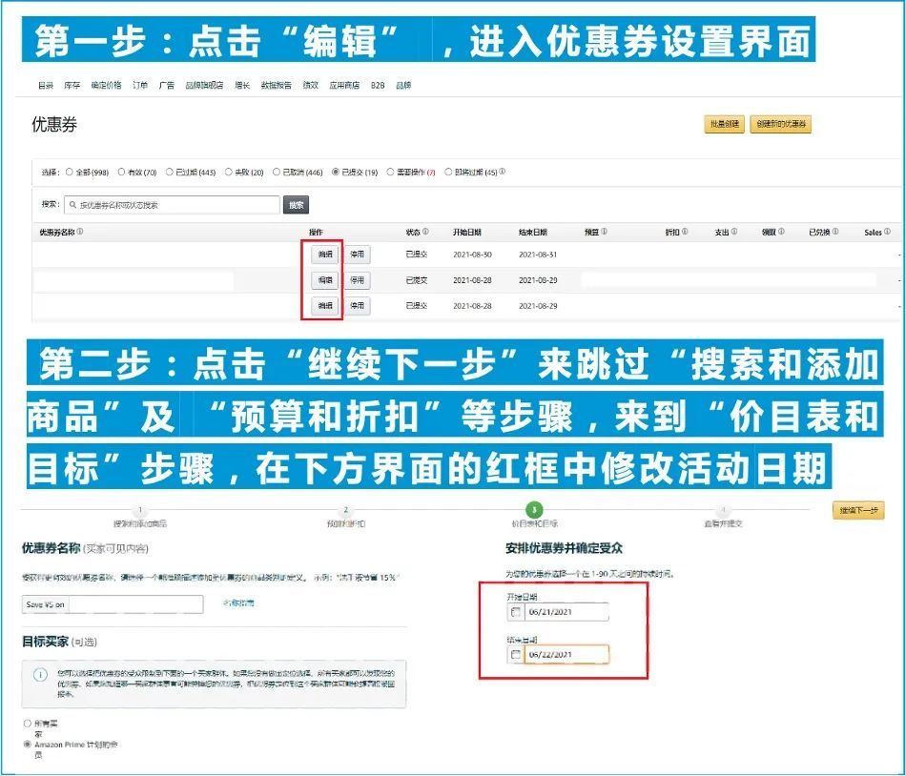Click info icon beside Sales column header

(887, 232)
